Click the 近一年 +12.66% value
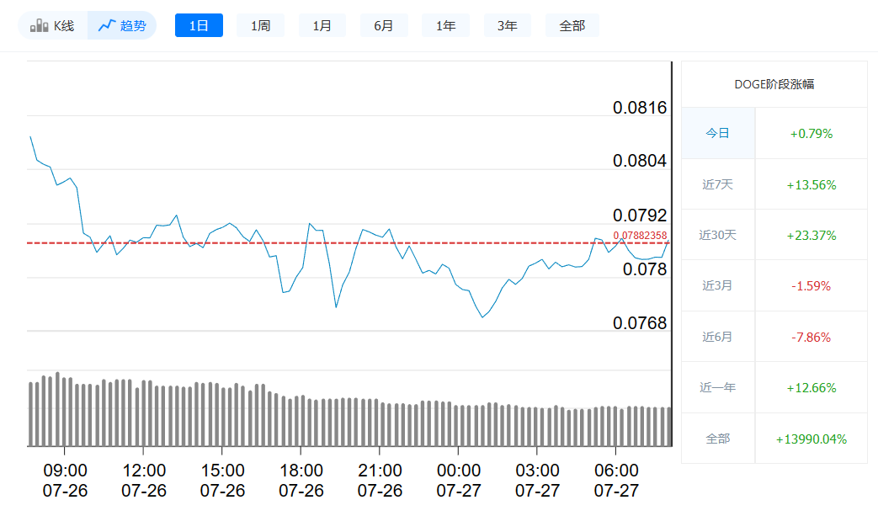Screen dimensions: 878x516 811,387
